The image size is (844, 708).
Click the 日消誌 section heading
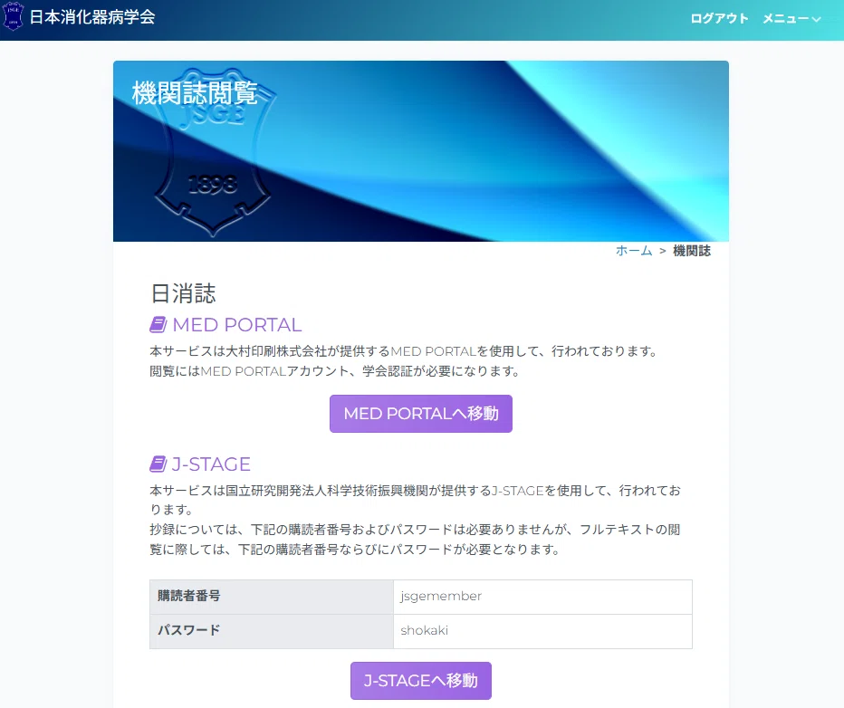tap(183, 293)
